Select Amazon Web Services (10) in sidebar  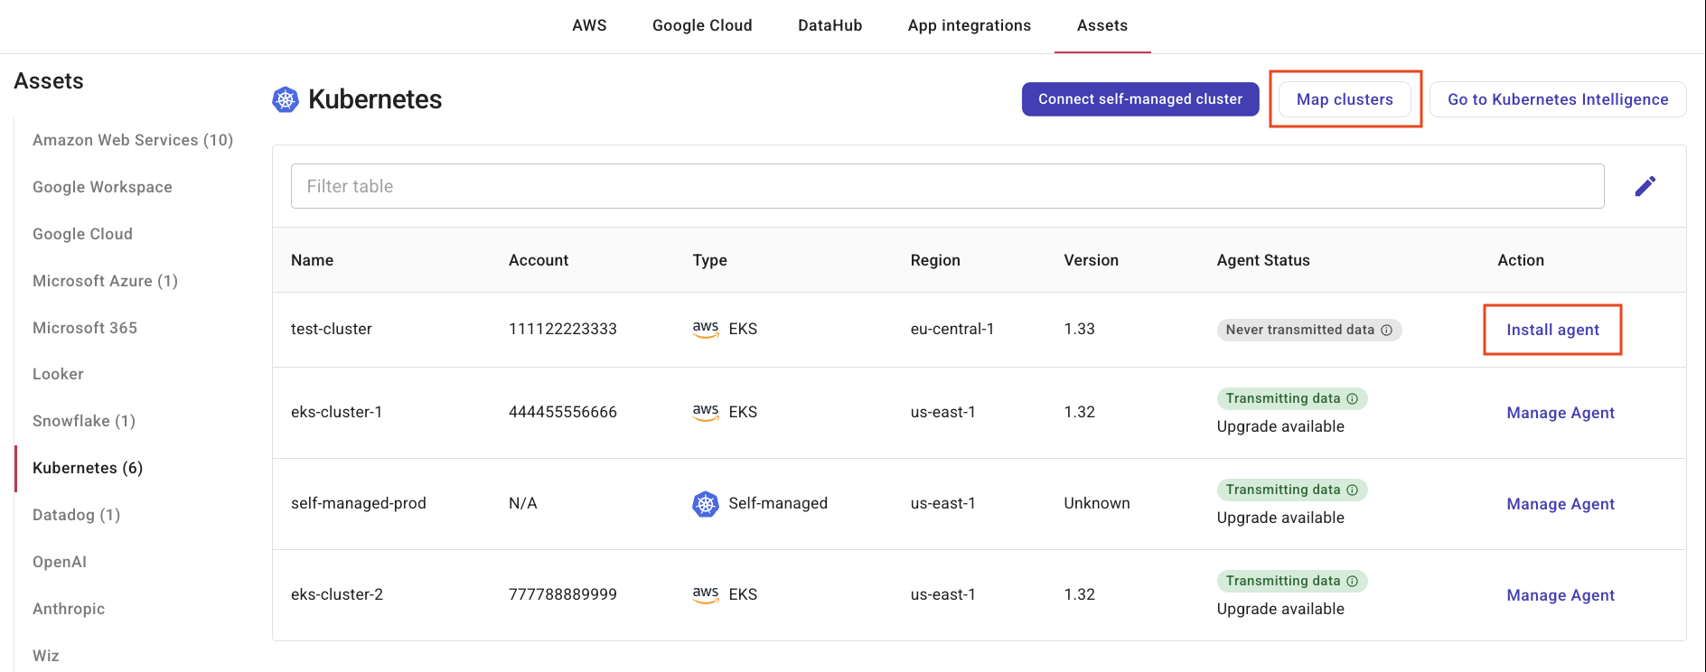click(133, 140)
